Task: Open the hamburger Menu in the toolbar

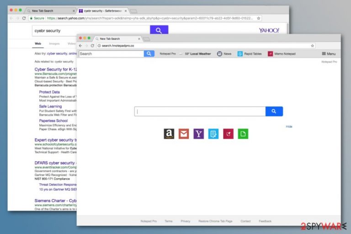Action: pyautogui.click(x=329, y=54)
